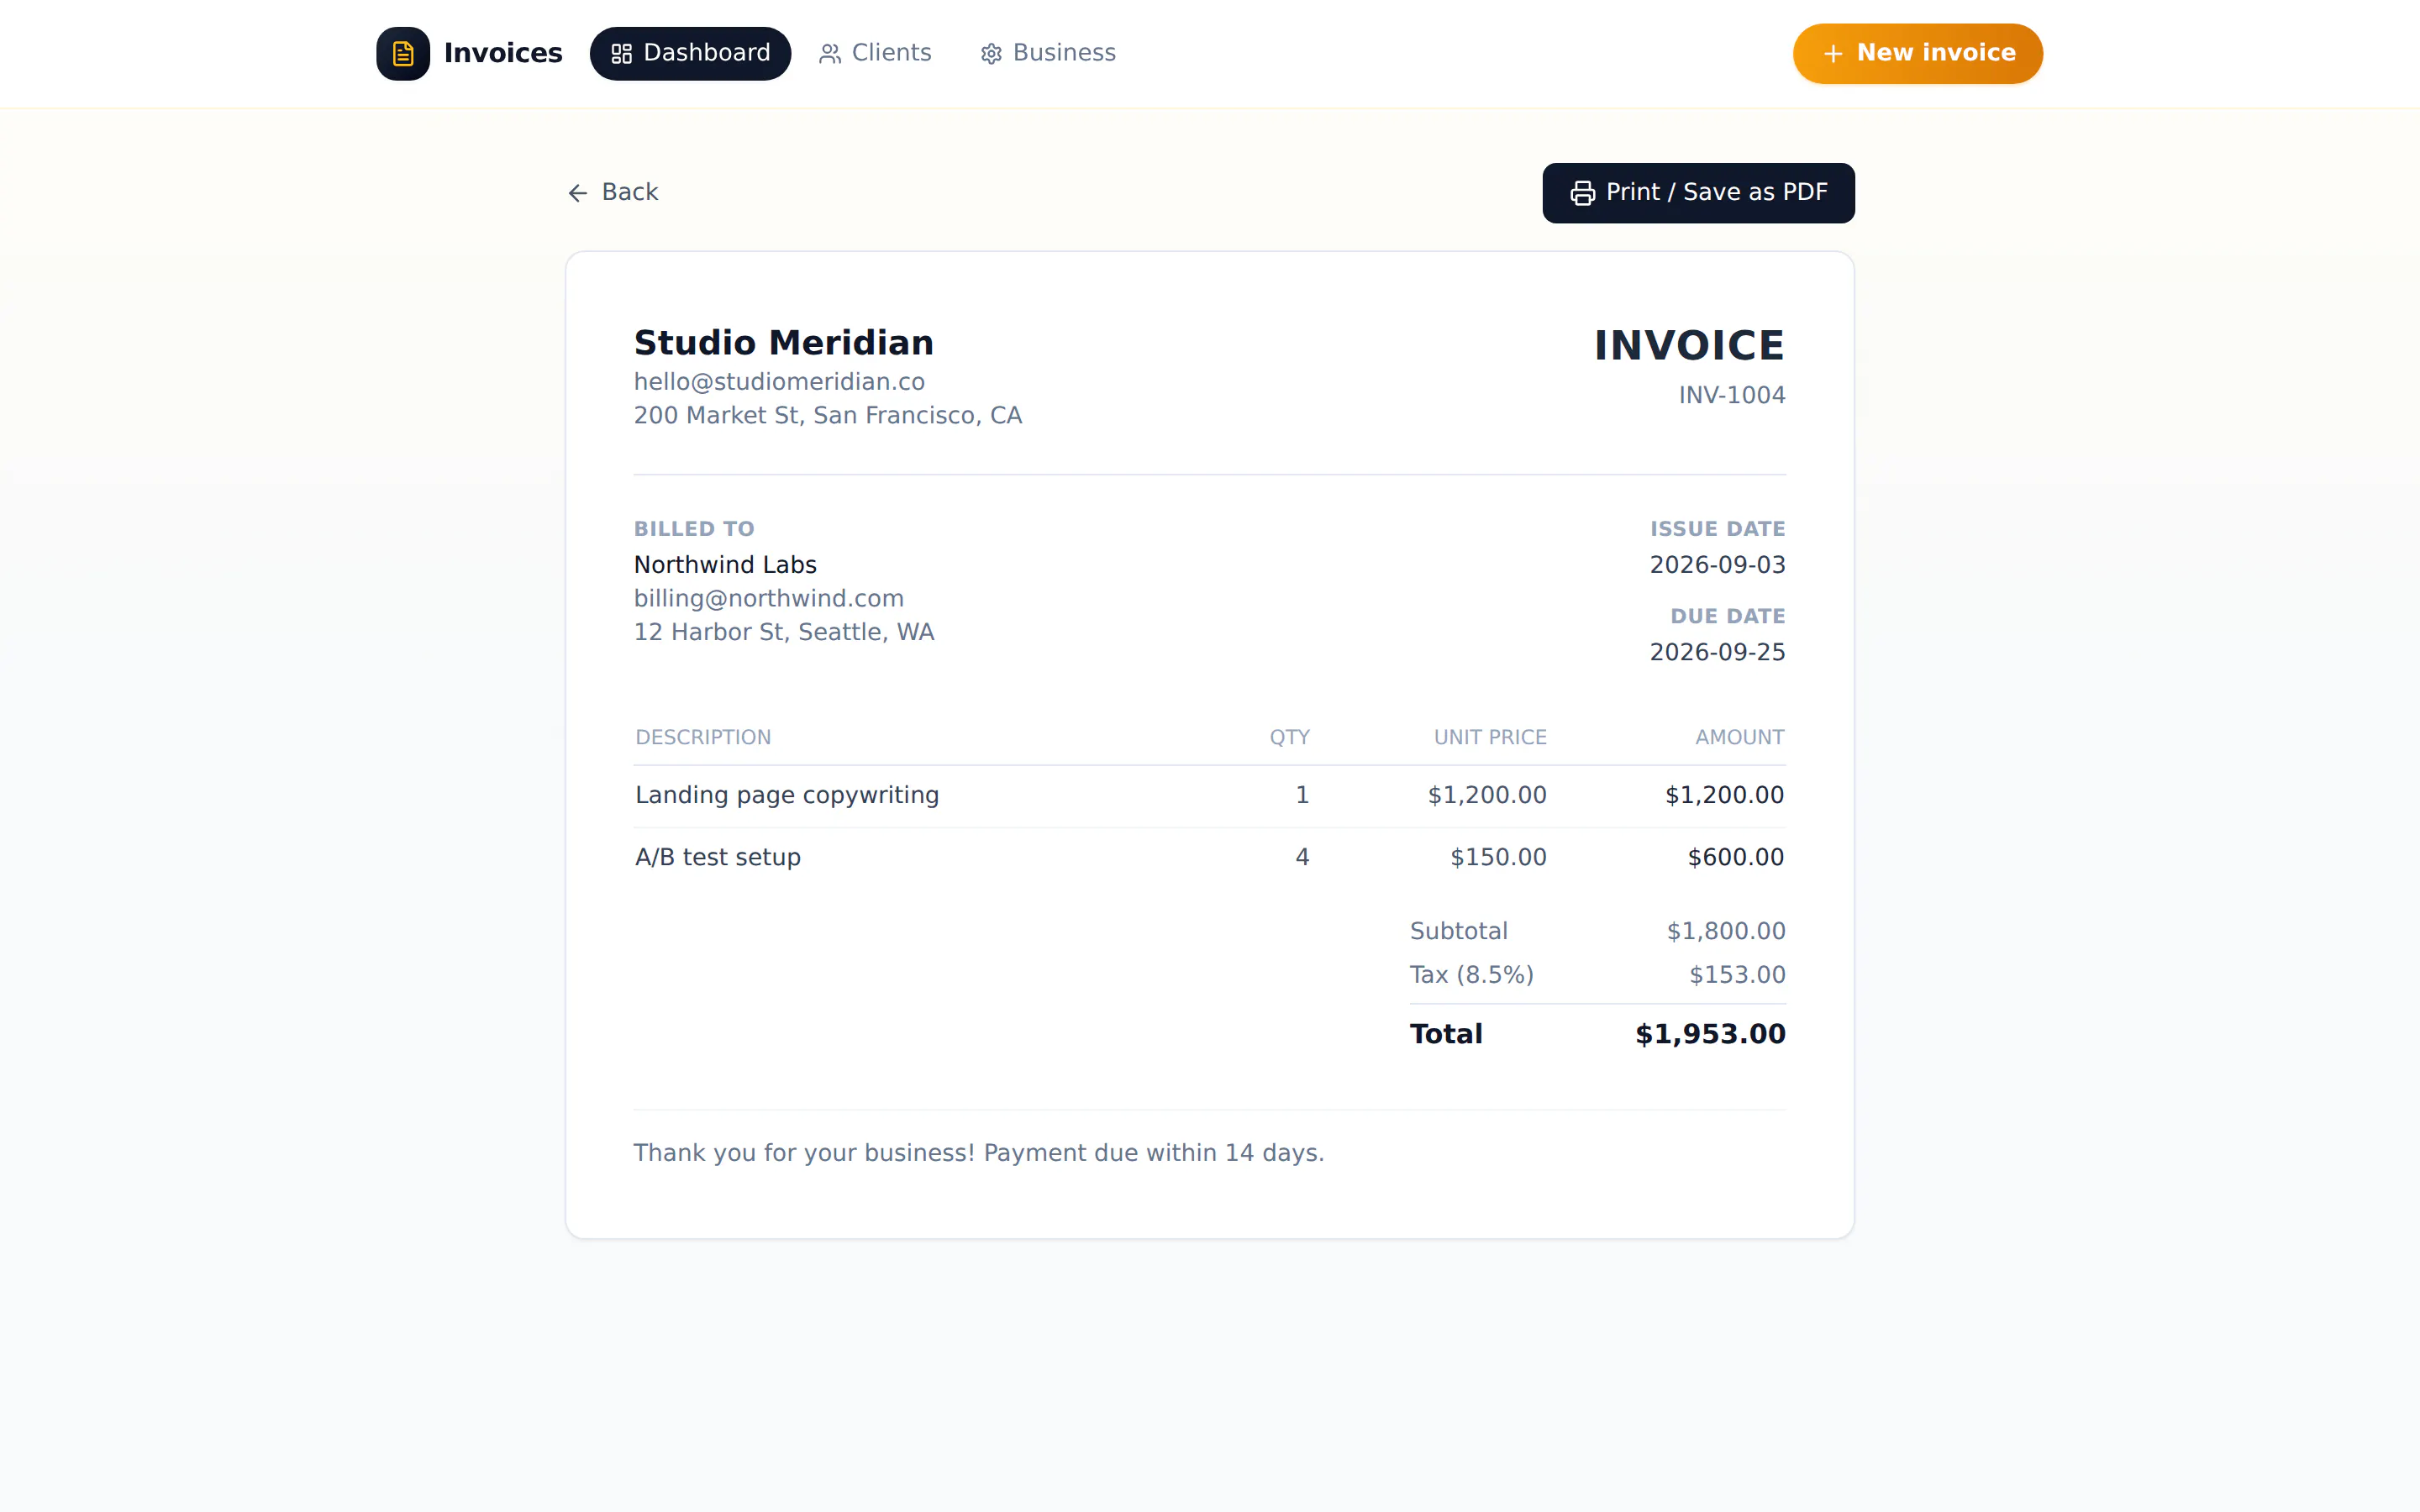Click the Business gear icon
This screenshot has width=2420, height=1512.
[x=990, y=54]
